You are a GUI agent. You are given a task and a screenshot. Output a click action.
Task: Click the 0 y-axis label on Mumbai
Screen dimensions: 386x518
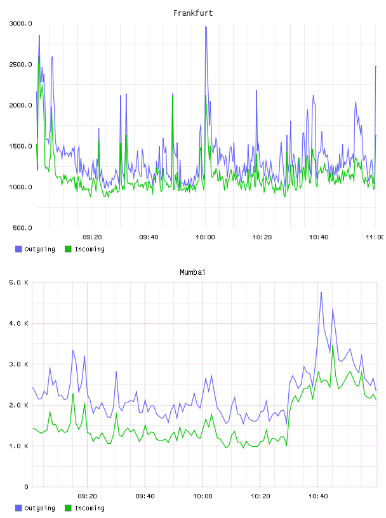(26, 487)
